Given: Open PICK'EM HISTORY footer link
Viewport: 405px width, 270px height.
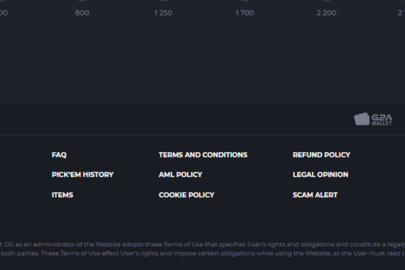Looking at the screenshot, I should click(82, 175).
